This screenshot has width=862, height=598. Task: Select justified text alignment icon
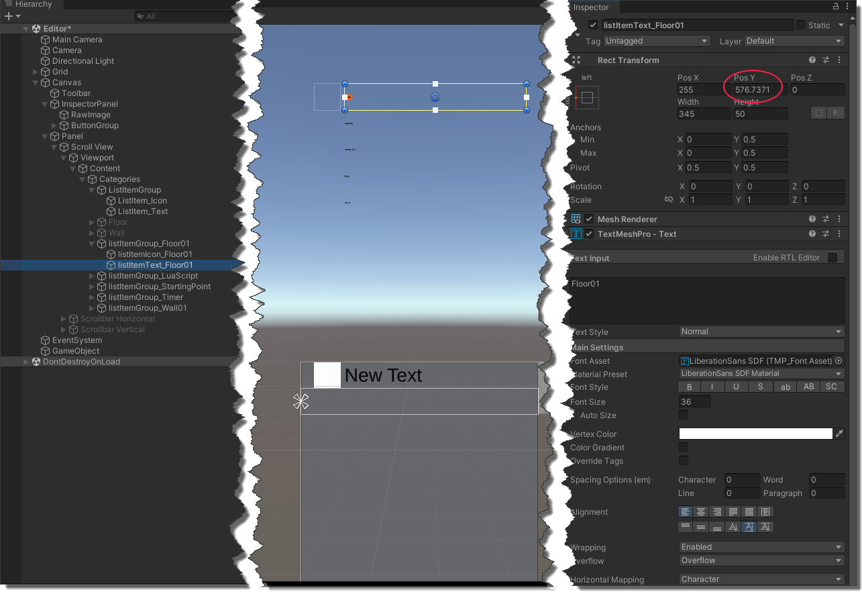[x=733, y=512]
